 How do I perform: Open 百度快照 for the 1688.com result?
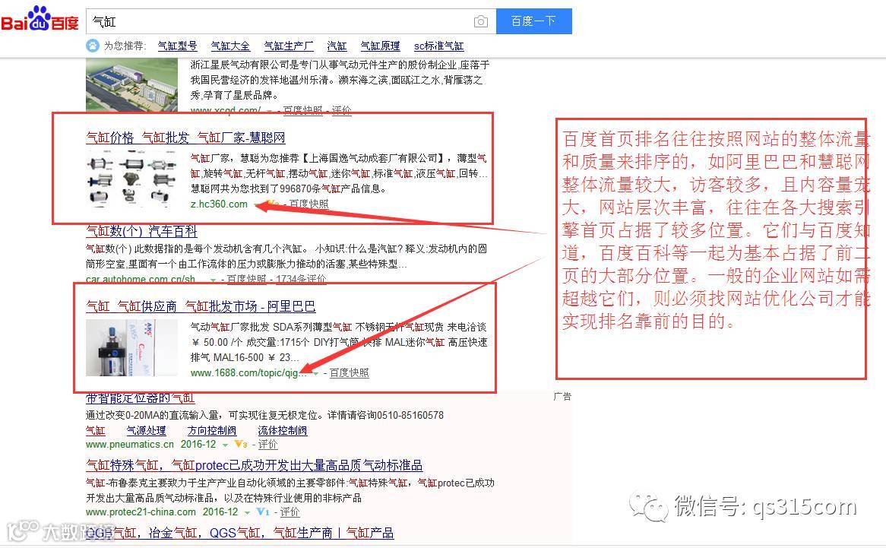pos(350,373)
